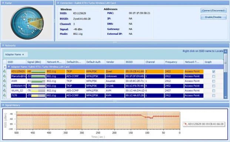Select the WLAN_GJ SSID cell
The width and height of the screenshot is (230, 142).
tap(19, 91)
